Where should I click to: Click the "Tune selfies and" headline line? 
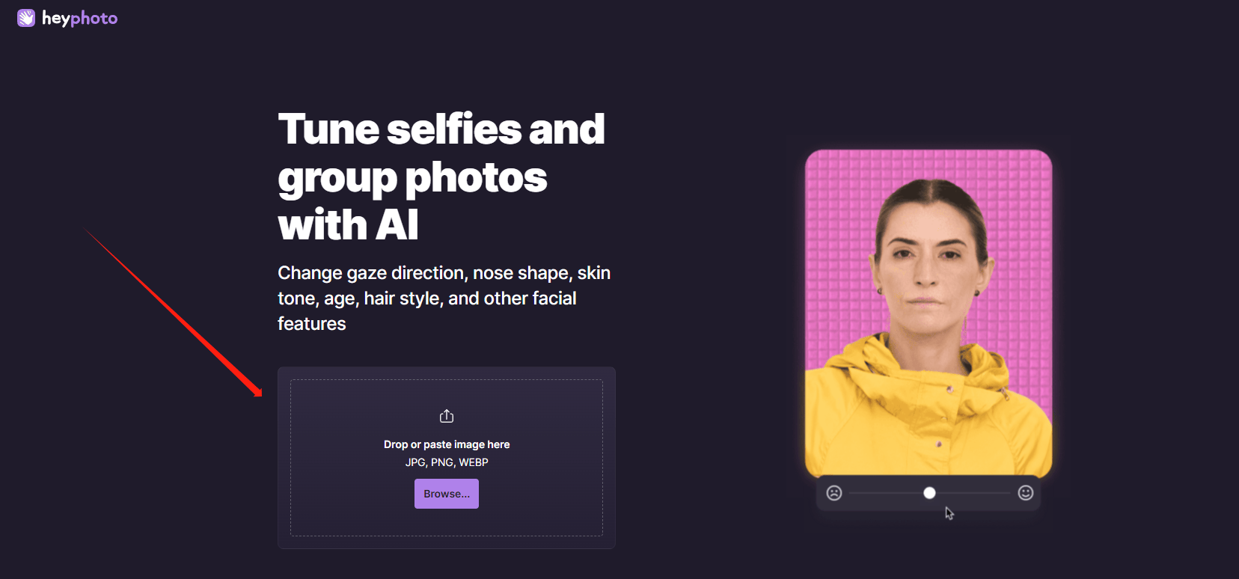coord(441,129)
